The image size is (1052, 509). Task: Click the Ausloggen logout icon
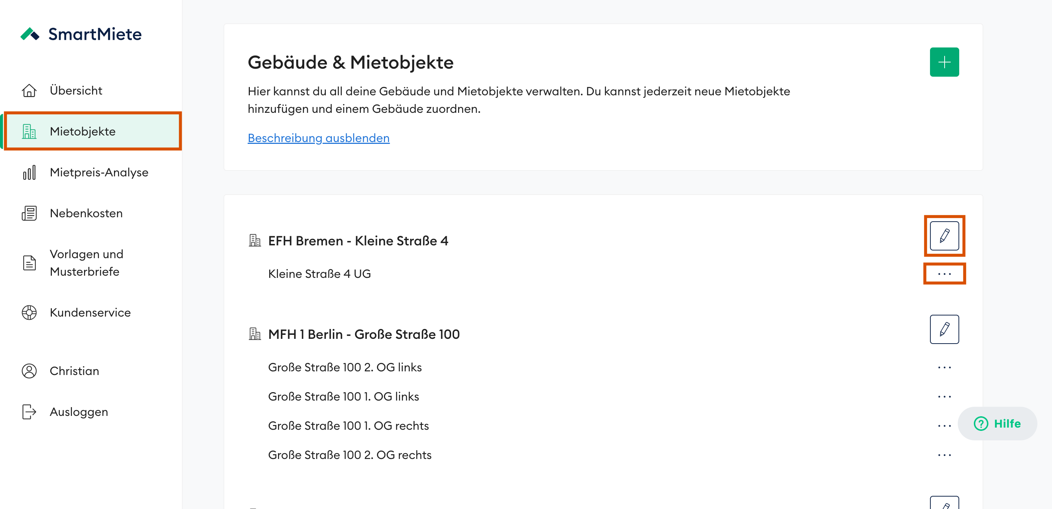click(28, 412)
